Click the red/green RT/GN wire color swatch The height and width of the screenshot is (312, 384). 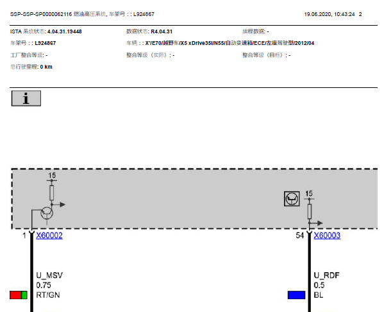pos(19,295)
